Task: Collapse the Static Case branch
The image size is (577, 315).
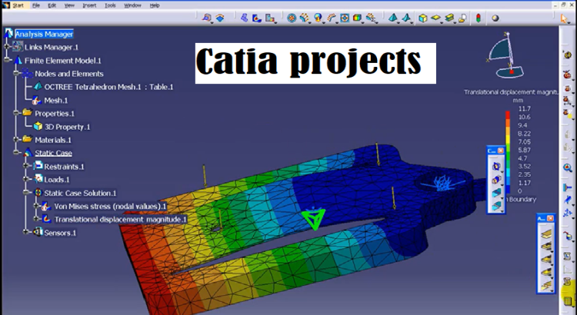Action: [16, 153]
